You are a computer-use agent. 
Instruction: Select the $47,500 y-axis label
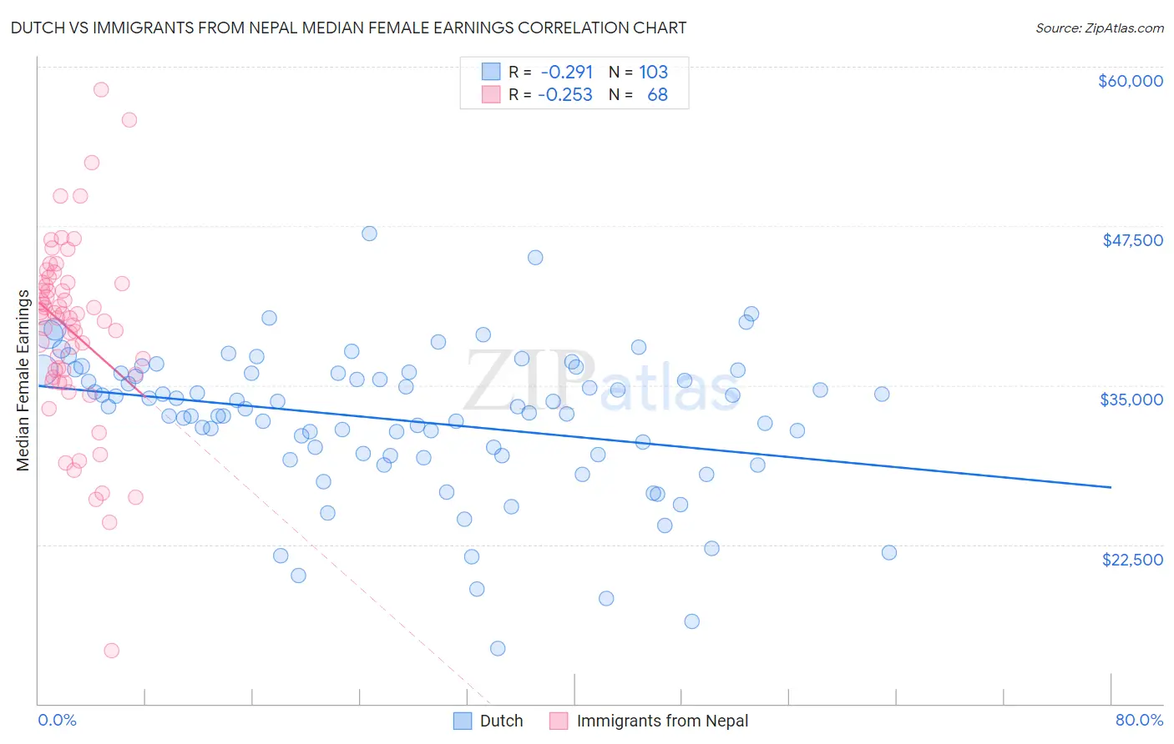tap(1132, 240)
